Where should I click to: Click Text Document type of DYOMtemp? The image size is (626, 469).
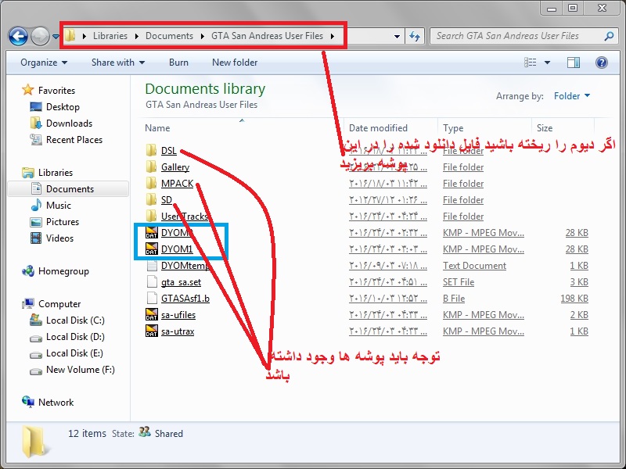(x=474, y=266)
